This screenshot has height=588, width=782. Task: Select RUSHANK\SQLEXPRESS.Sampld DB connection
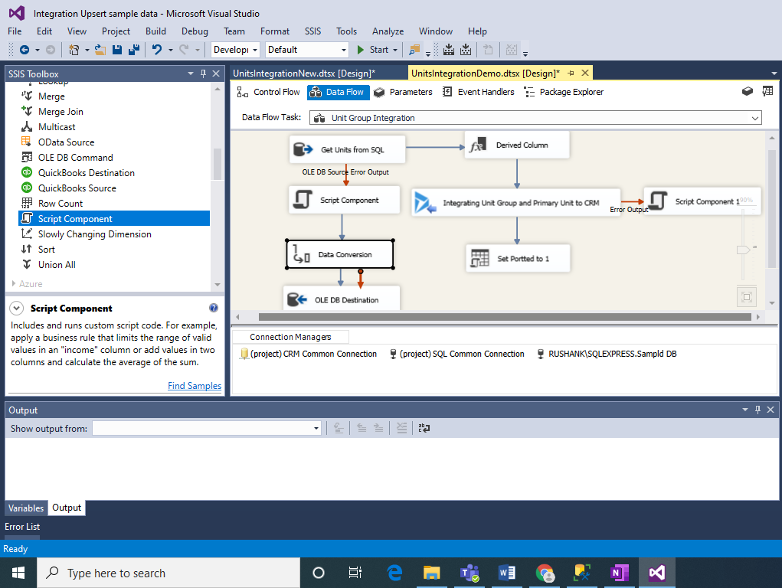[x=607, y=354]
